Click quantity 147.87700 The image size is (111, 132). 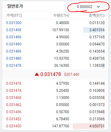click(60, 126)
